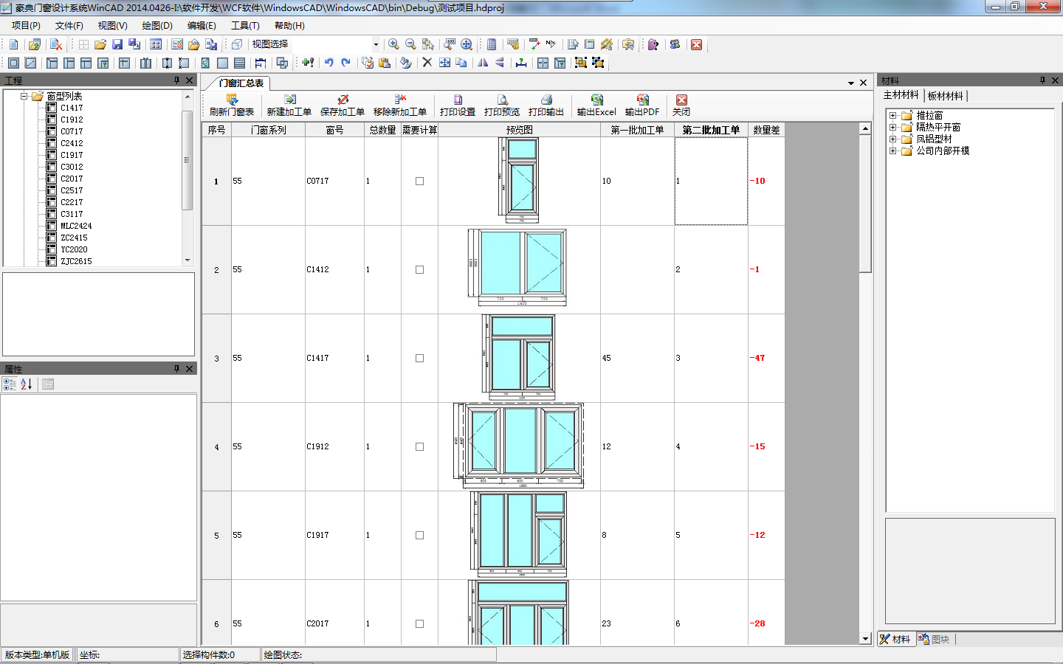Toggle 需要计算 checkbox for C1917 row

[x=419, y=535]
